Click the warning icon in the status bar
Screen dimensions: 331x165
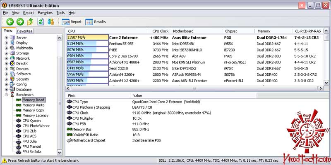pos(4,160)
